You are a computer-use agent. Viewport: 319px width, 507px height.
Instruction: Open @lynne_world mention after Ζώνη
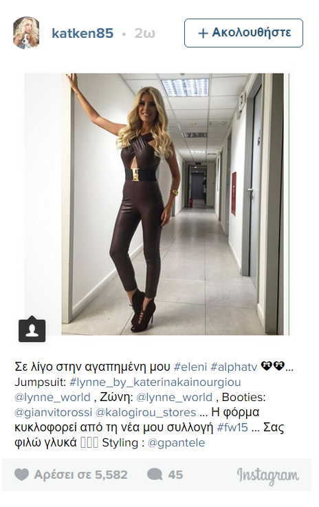pos(174,398)
